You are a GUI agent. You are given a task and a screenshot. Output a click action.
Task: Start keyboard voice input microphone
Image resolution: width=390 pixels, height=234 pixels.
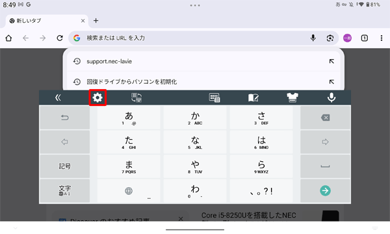coord(331,97)
